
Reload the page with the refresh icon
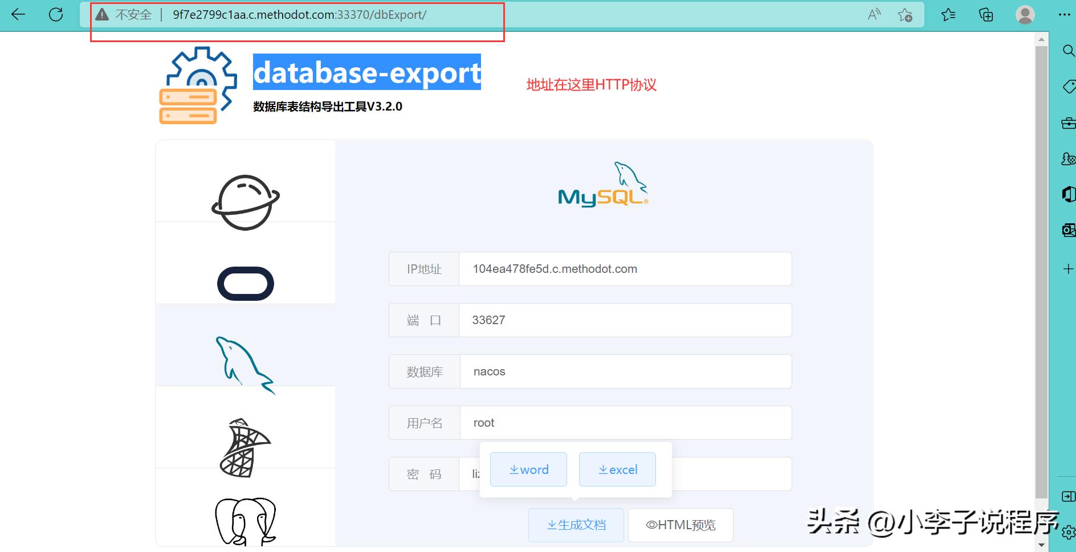56,15
